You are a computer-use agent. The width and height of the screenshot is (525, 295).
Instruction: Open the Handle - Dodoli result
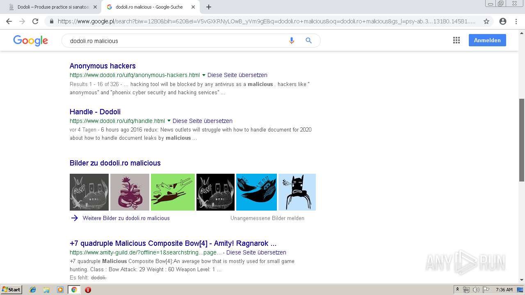(95, 112)
